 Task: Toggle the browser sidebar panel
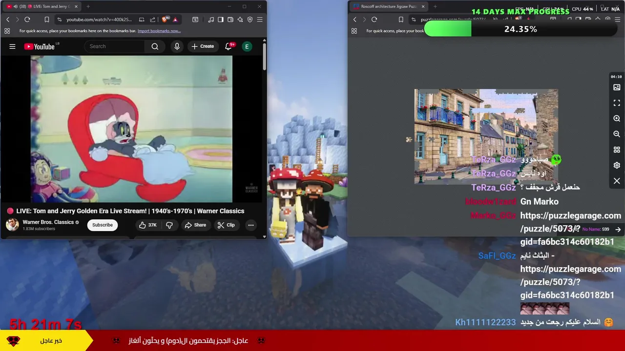click(x=221, y=19)
